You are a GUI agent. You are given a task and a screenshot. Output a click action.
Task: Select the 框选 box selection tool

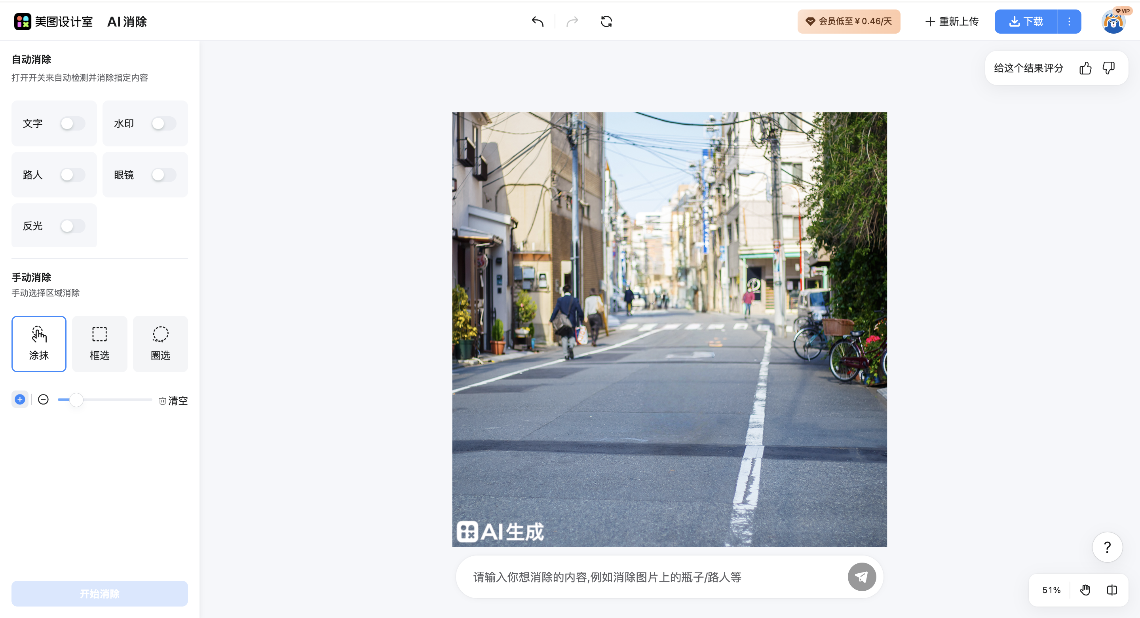[x=99, y=344]
